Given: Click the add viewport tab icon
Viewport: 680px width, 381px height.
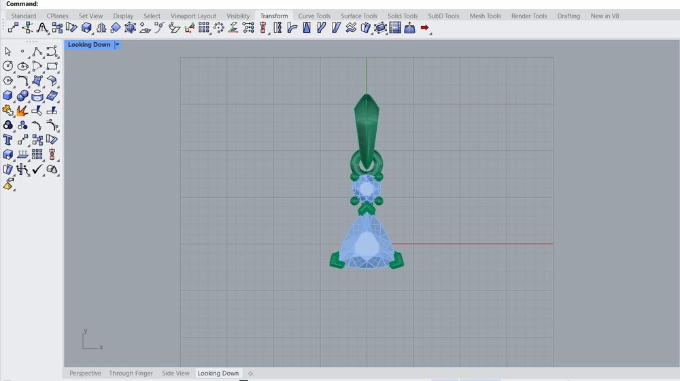Looking at the screenshot, I should pyautogui.click(x=250, y=373).
